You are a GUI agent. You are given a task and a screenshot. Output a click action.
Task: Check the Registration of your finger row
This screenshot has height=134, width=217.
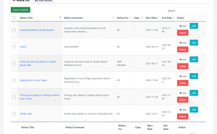point(14,80)
